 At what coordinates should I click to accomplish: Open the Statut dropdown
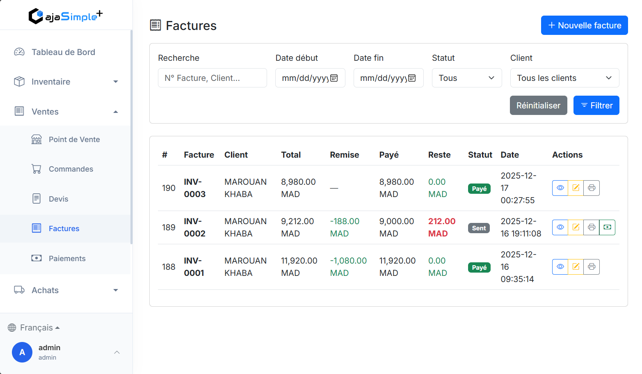point(466,78)
